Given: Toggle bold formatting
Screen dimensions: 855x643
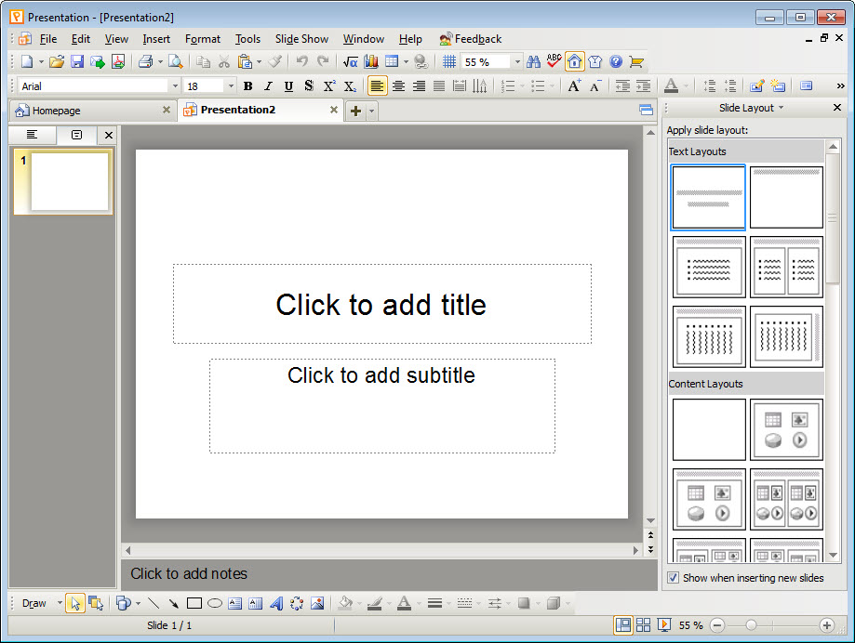Looking at the screenshot, I should (247, 86).
